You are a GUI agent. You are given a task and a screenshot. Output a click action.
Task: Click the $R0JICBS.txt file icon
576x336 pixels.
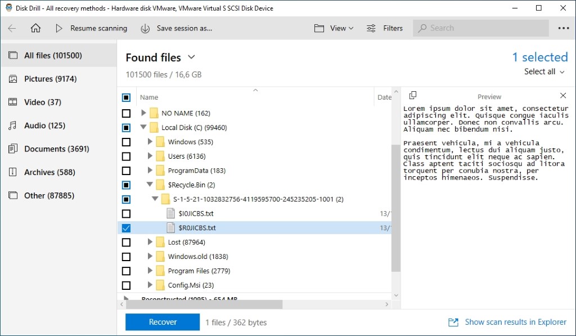click(170, 228)
